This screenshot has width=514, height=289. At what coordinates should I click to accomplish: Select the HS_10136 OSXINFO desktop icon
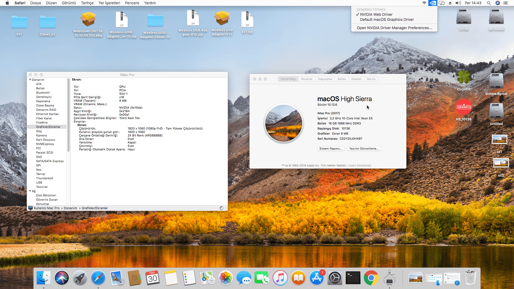coord(464,107)
